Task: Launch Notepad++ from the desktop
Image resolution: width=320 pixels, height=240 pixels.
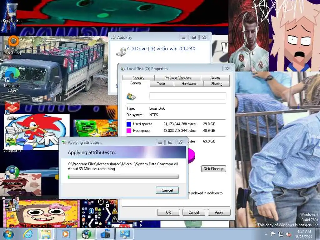Action: [12, 143]
